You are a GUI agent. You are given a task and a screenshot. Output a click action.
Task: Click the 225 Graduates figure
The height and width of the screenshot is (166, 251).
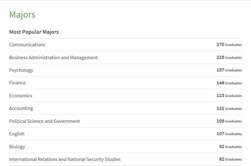coord(229,58)
